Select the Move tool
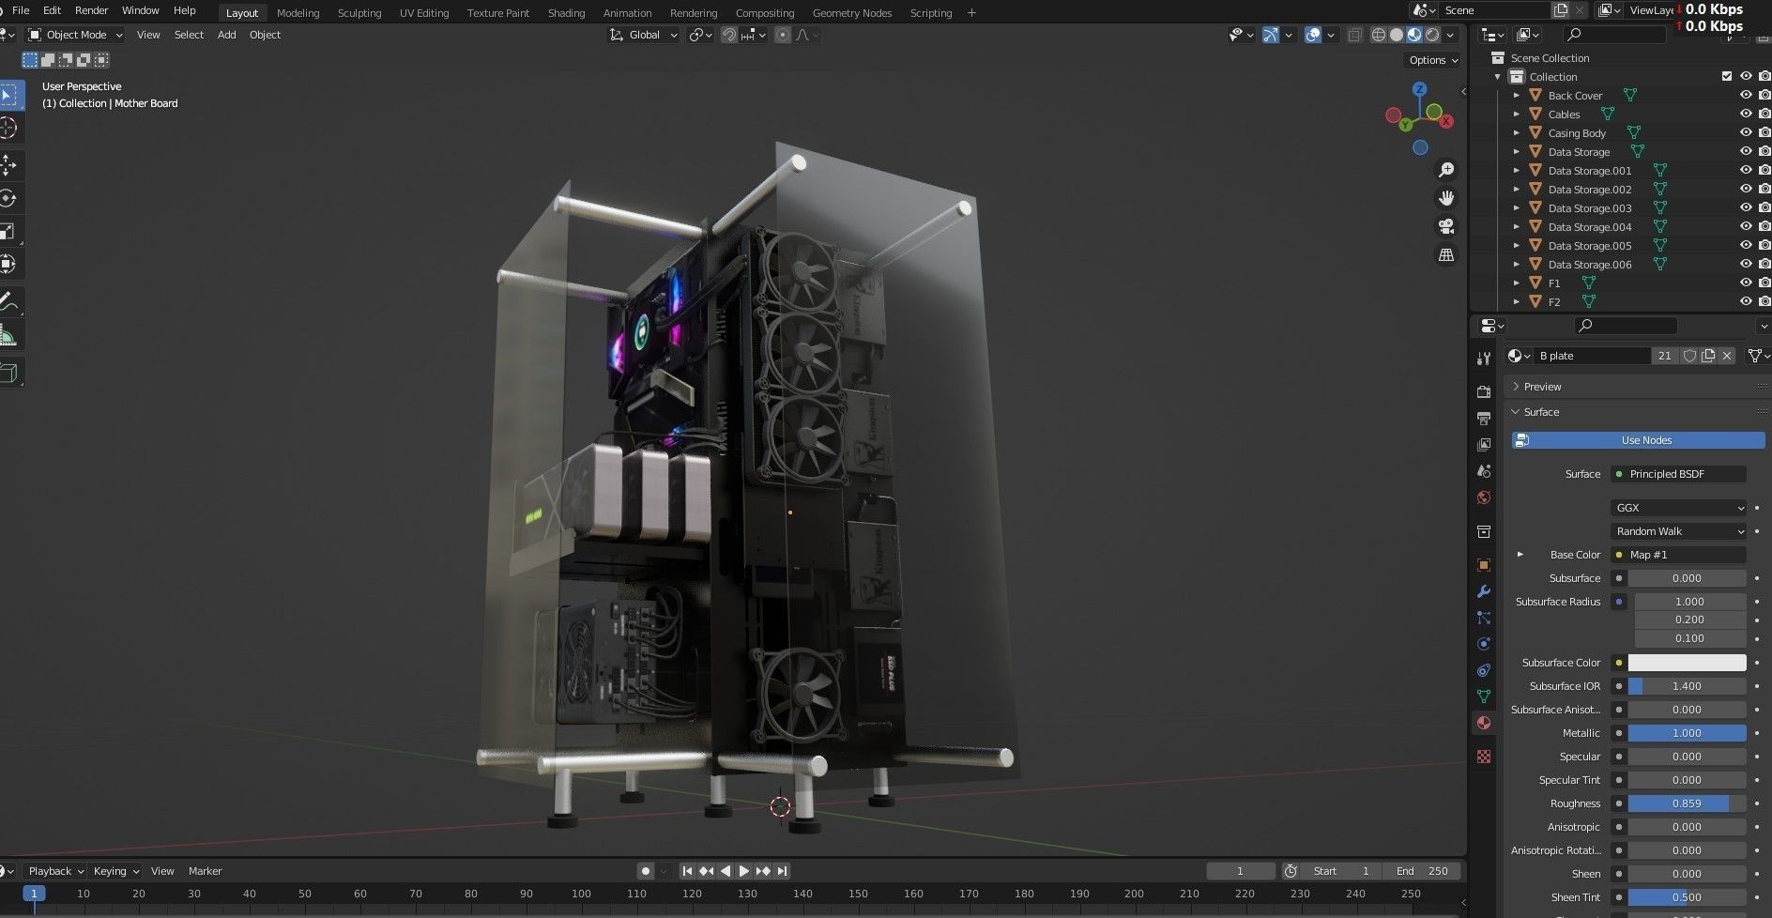This screenshot has width=1772, height=918. [8, 164]
